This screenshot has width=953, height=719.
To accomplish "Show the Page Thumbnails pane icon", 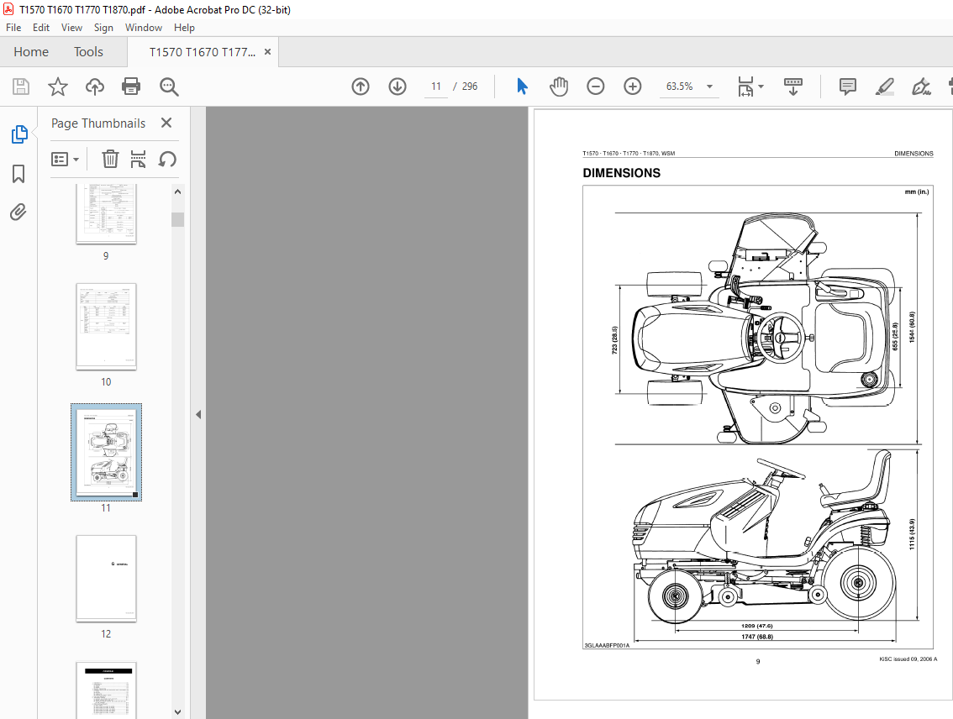I will tap(18, 134).
